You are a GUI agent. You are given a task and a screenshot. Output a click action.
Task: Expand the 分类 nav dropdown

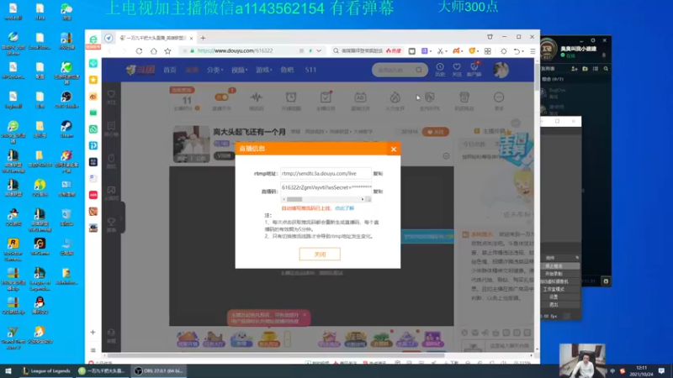[215, 70]
